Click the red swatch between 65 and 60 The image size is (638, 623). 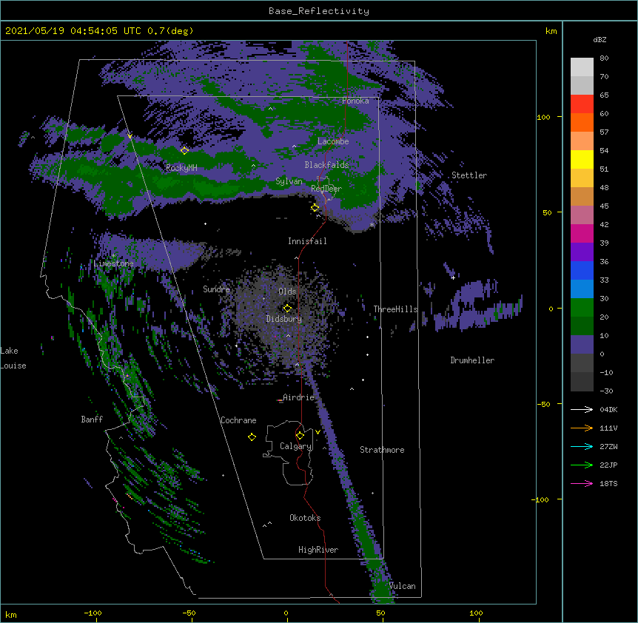[582, 104]
